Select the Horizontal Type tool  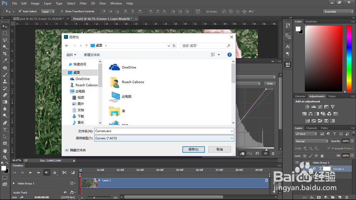[x=5, y=130]
